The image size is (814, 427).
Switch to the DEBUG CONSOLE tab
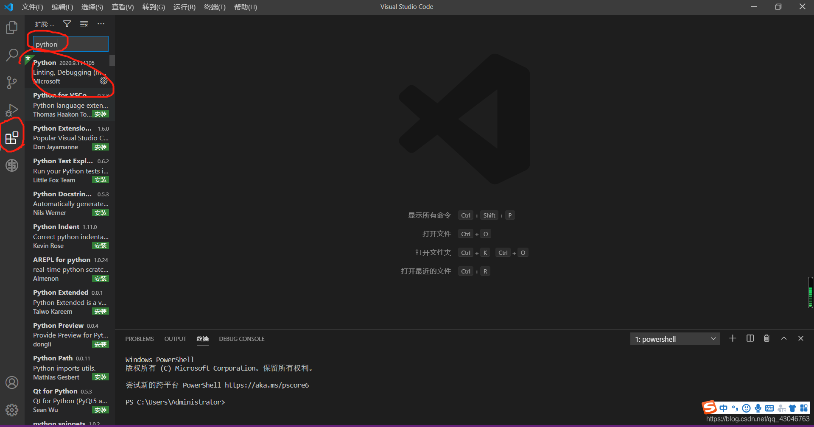[242, 339]
